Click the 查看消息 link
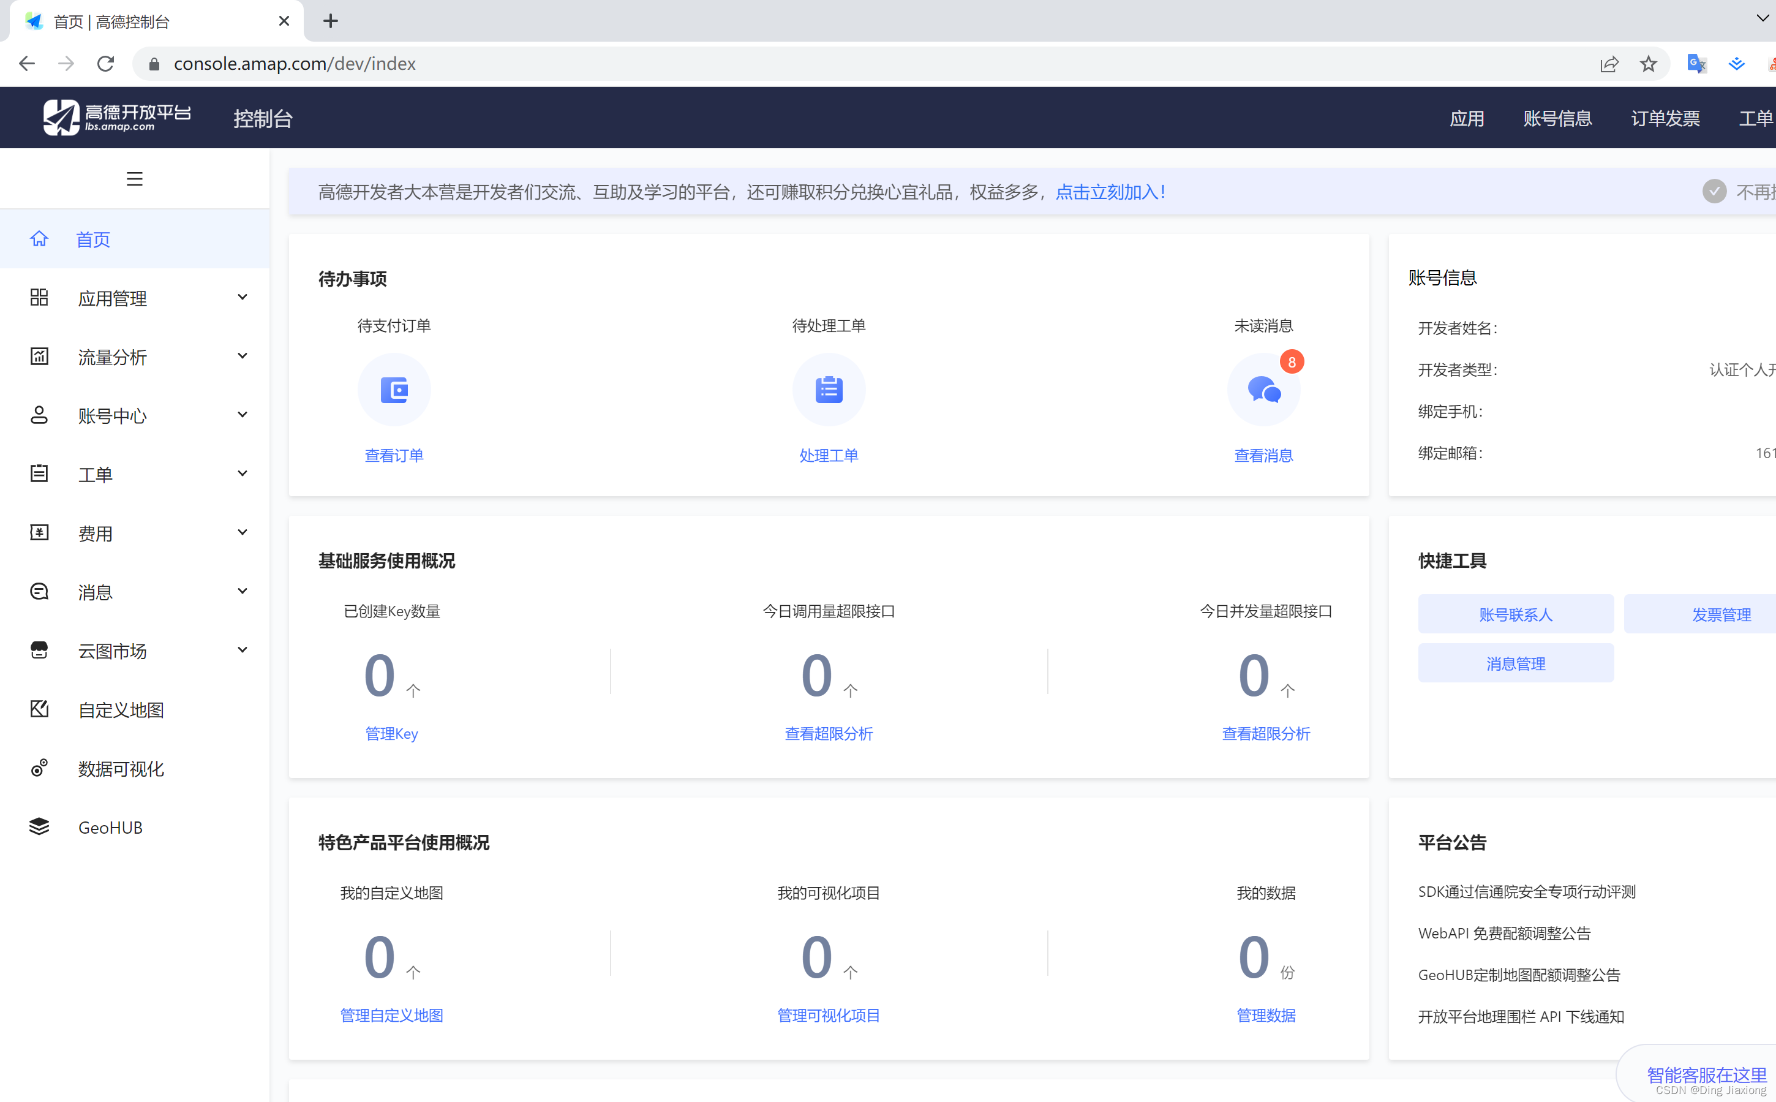 1263,456
